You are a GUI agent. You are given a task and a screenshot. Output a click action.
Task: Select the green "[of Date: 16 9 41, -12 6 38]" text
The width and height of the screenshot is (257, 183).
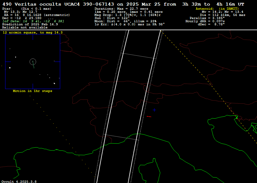tap(33, 21)
